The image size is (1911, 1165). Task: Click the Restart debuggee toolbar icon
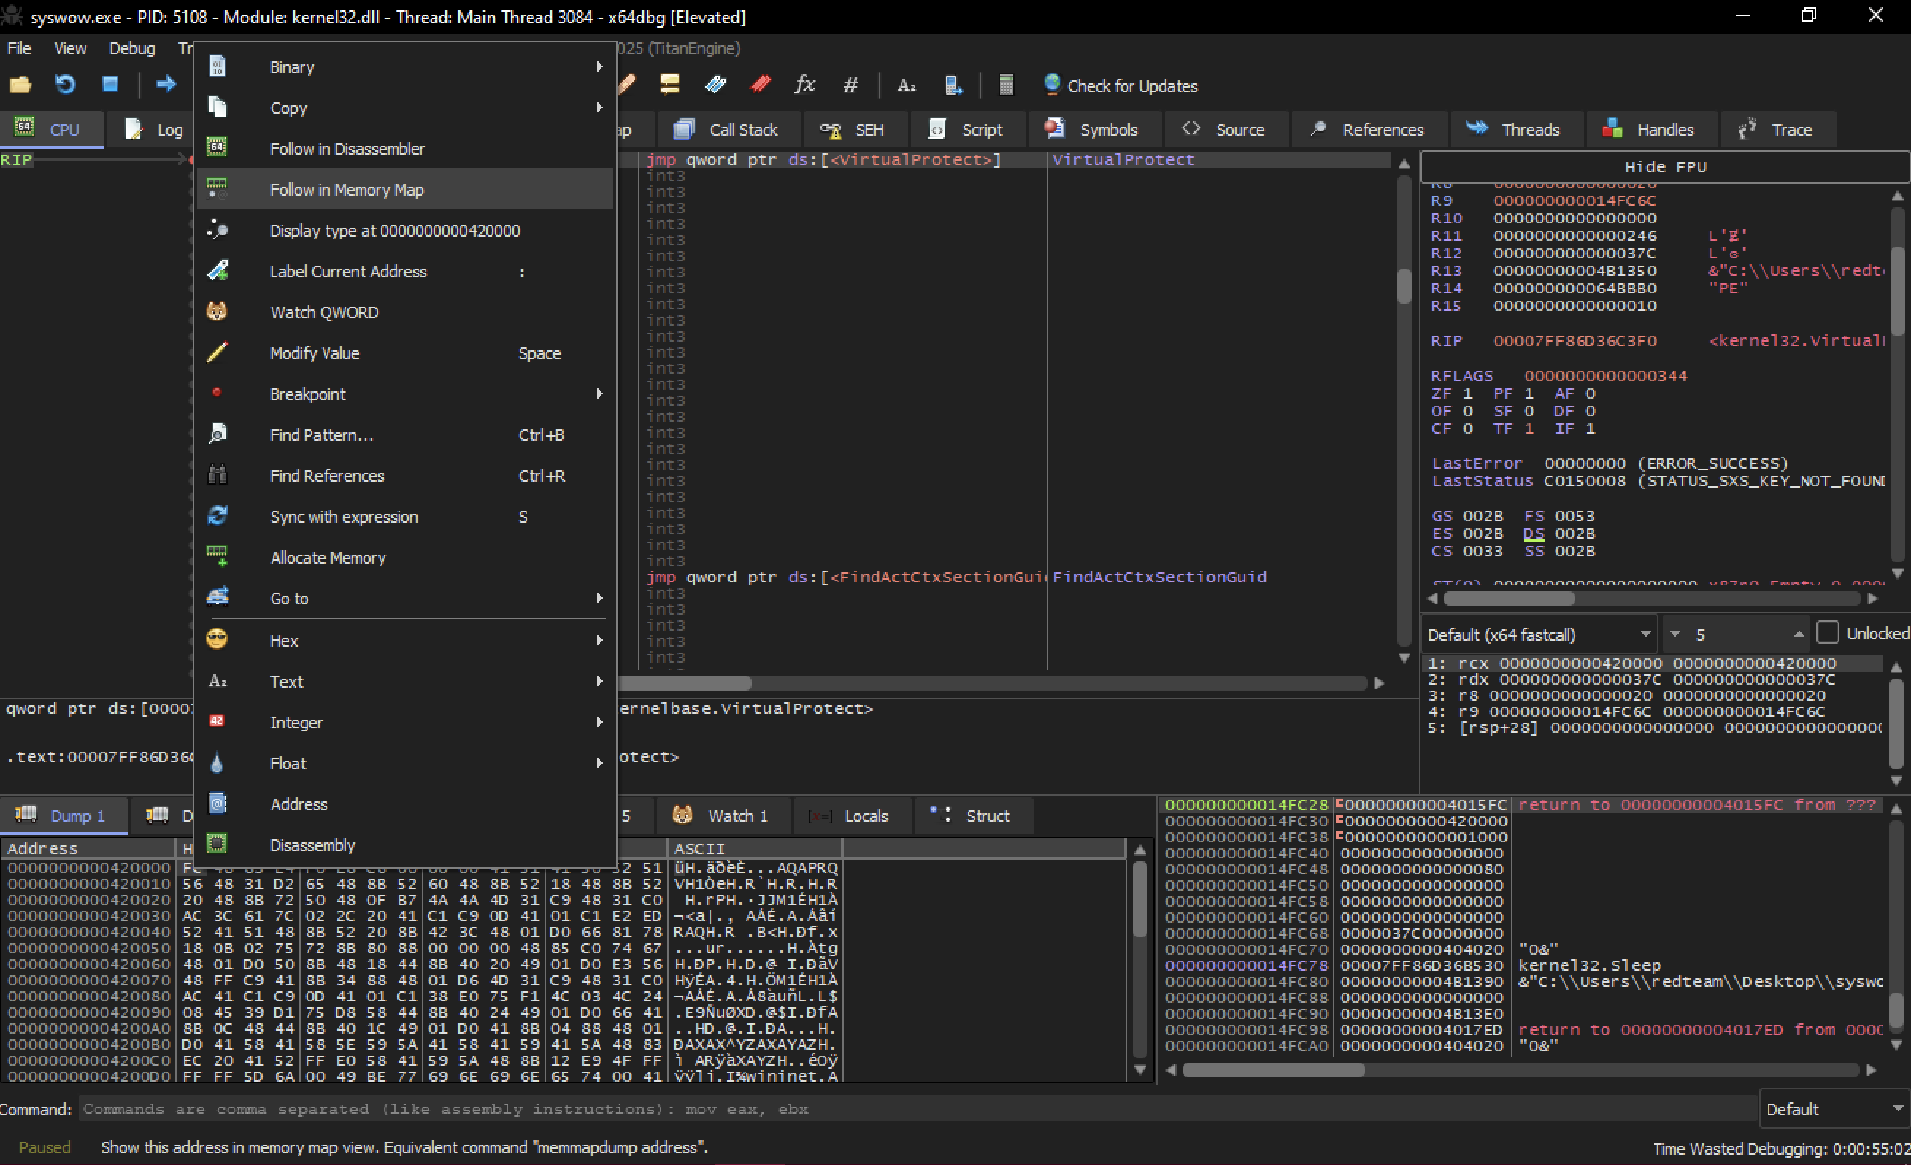pyautogui.click(x=65, y=85)
